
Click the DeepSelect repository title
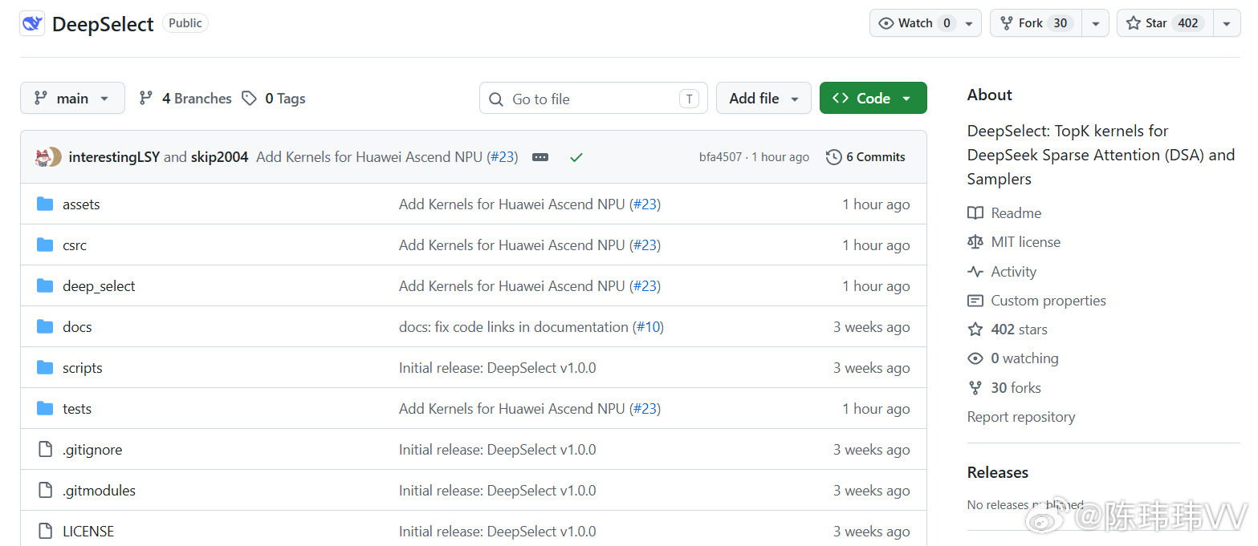click(103, 24)
